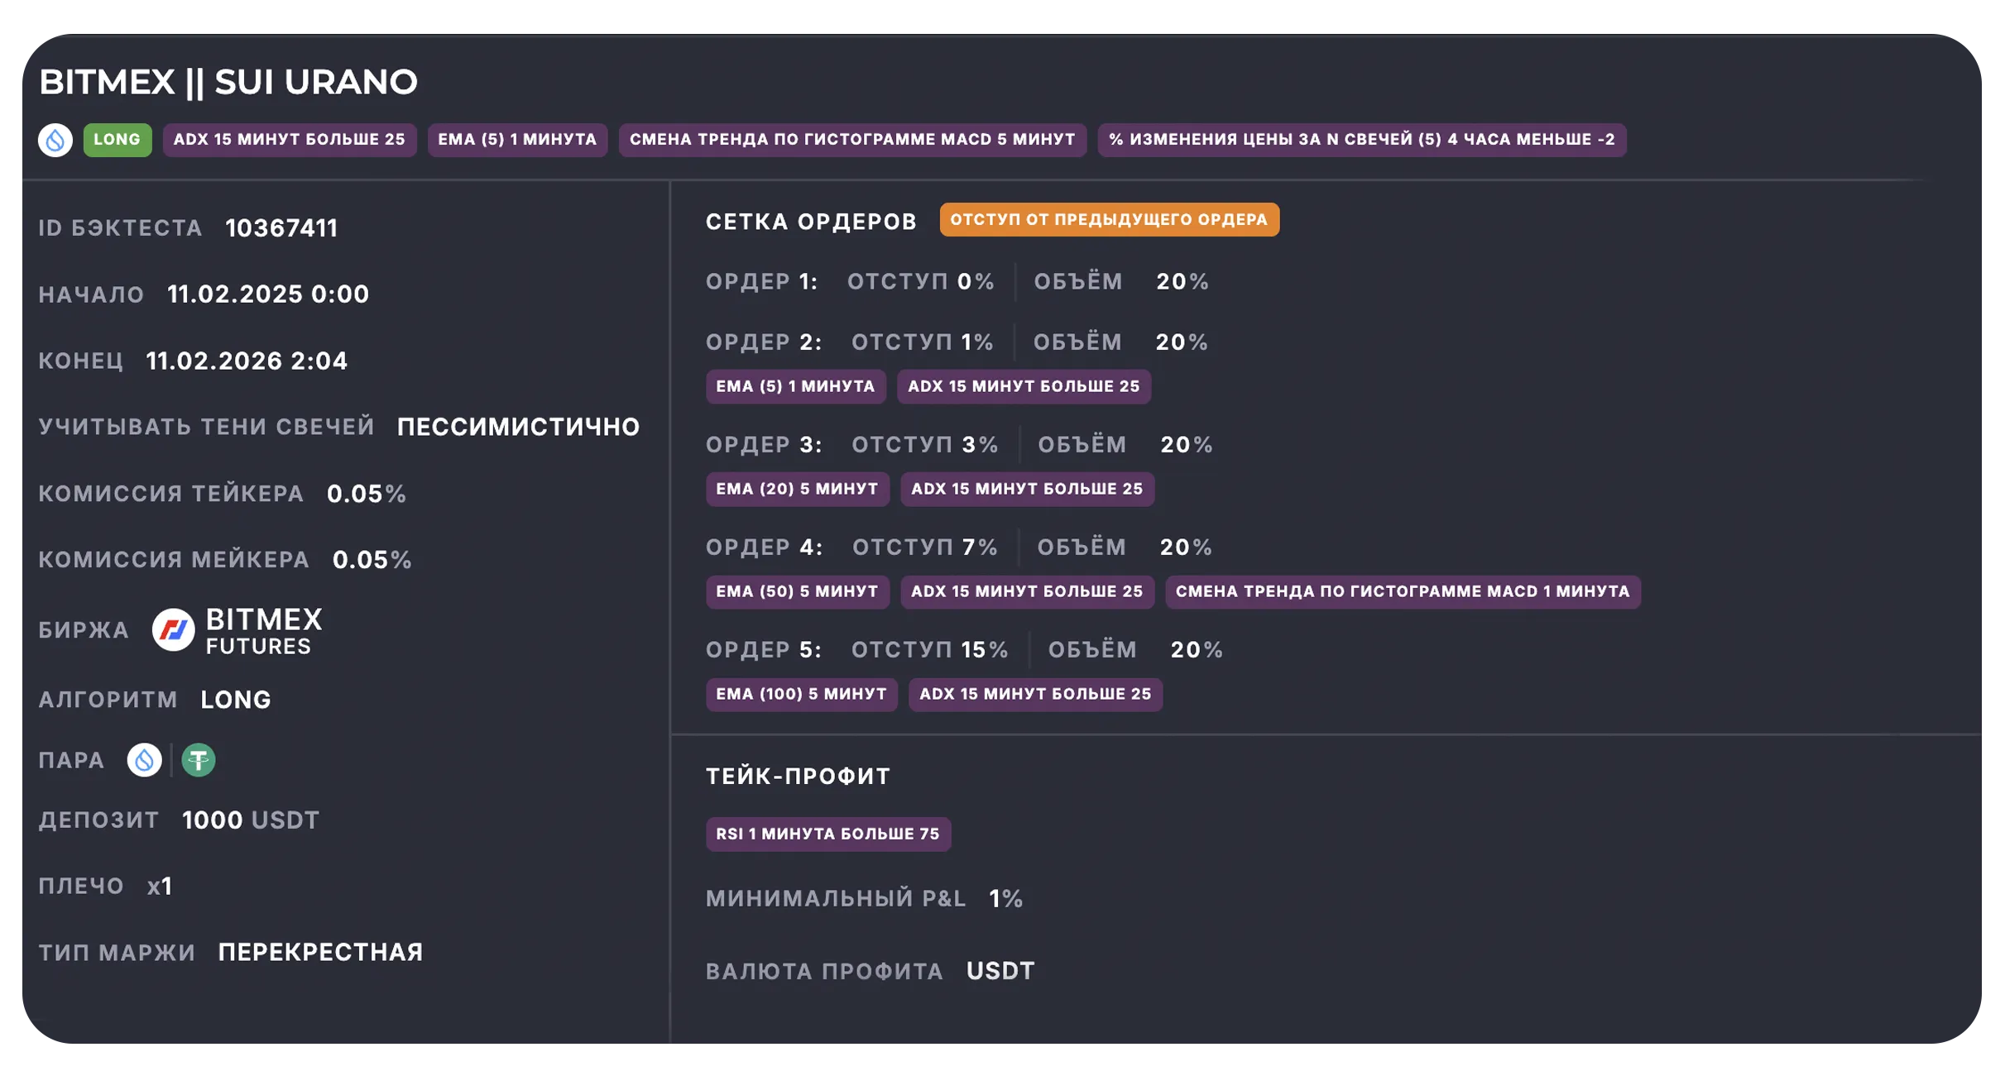The width and height of the screenshot is (2005, 1071).
Task: Open the ВАЛЮТА ПРОФИТА currency selector
Action: 1000,970
